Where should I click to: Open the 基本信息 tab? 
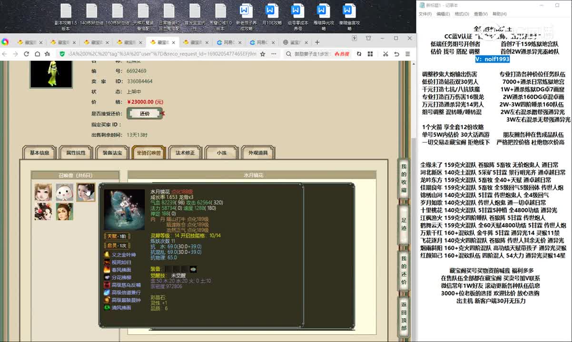pos(39,153)
